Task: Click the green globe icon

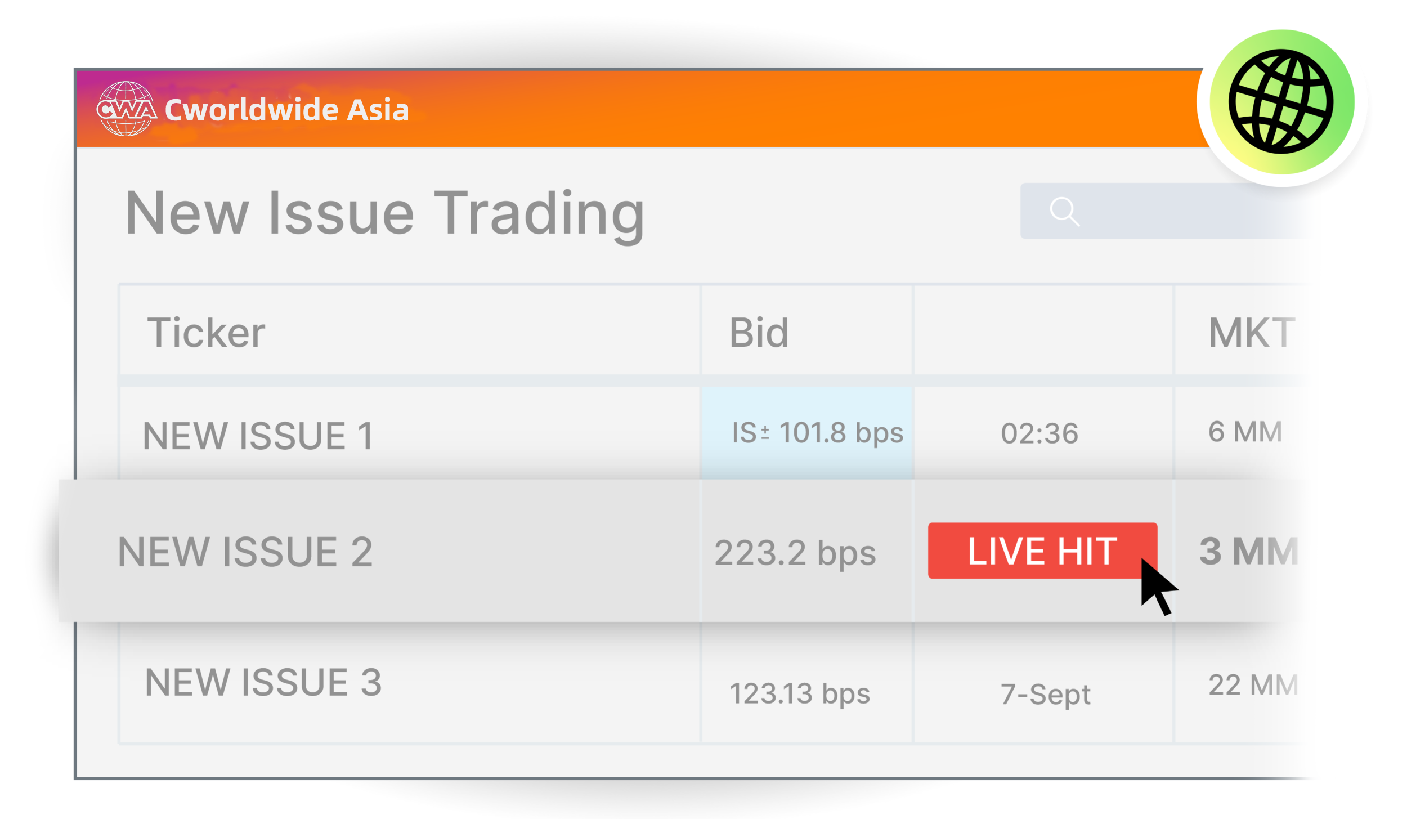Action: 1281,102
